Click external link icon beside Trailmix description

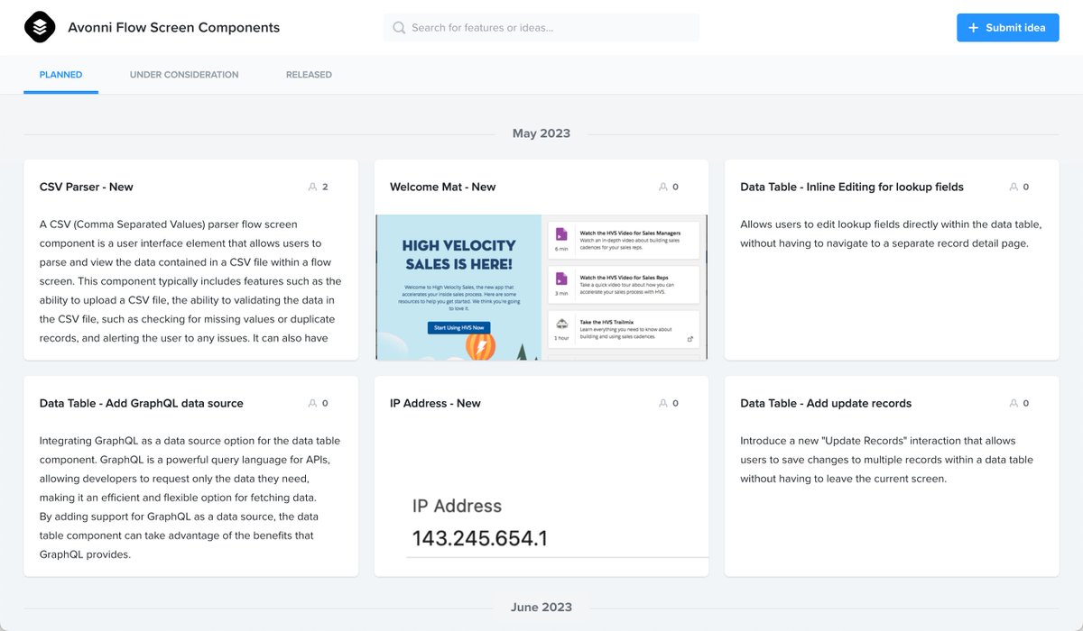click(690, 339)
